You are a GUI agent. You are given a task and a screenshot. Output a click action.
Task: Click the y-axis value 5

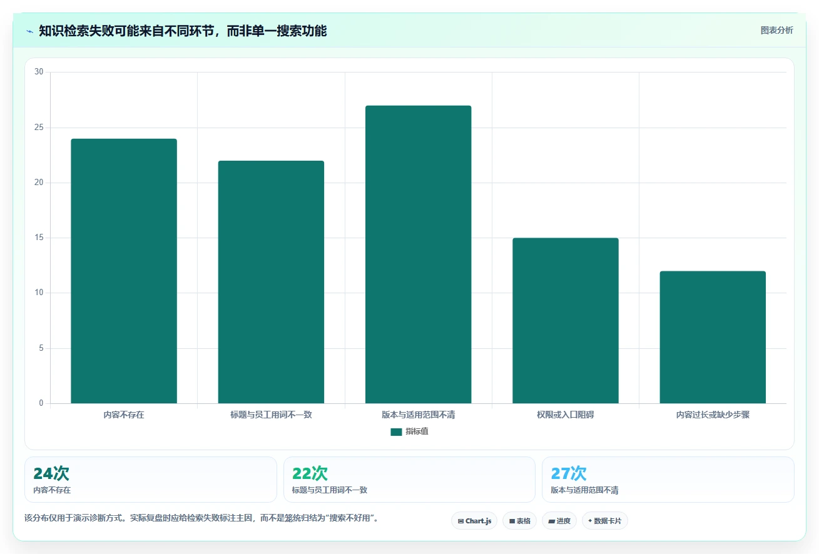tap(41, 348)
